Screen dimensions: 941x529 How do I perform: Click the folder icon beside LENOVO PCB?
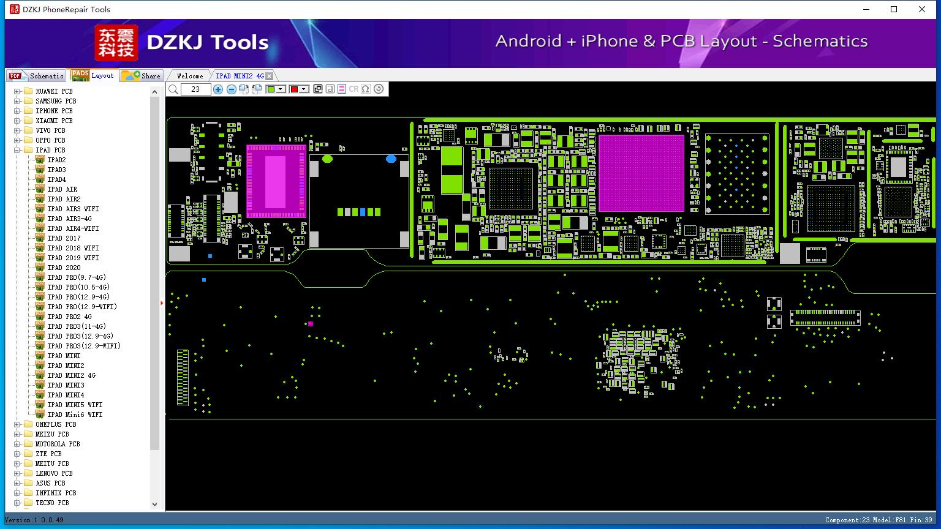click(28, 473)
